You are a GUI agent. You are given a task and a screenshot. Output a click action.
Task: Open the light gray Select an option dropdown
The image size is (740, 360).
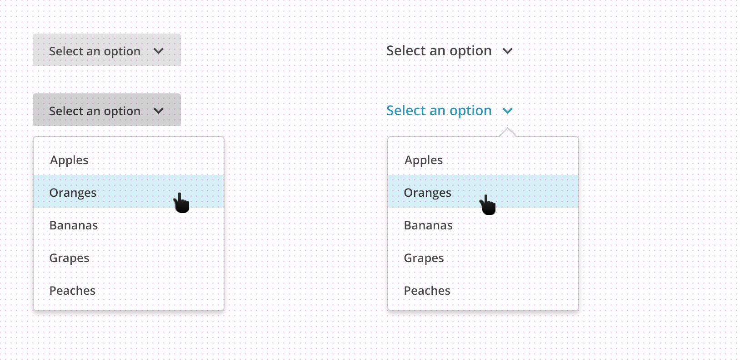[107, 50]
